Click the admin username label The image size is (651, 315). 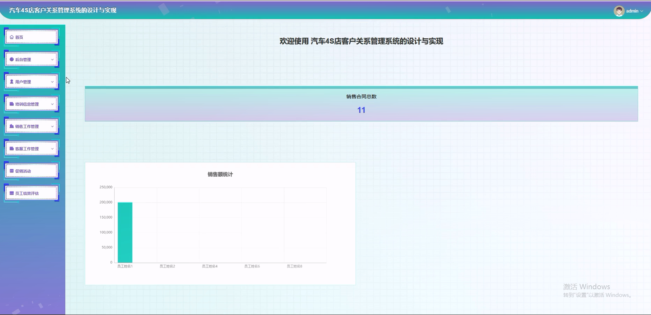[632, 11]
